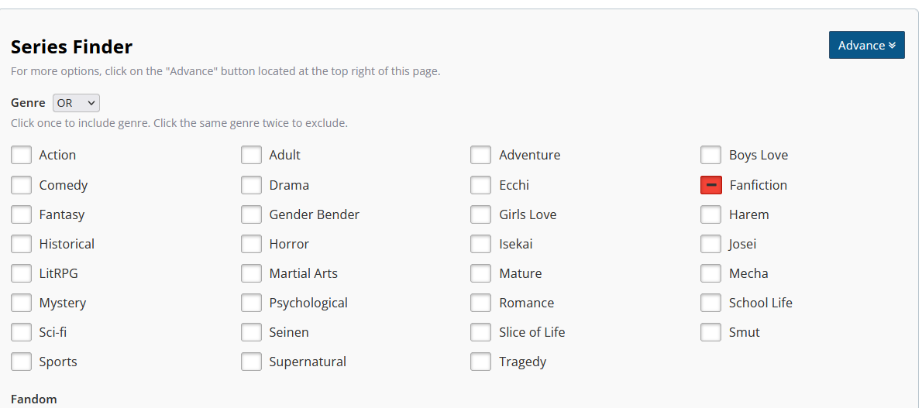Viewport: 922px width, 408px height.
Task: Check the Romance genre box
Action: [481, 303]
